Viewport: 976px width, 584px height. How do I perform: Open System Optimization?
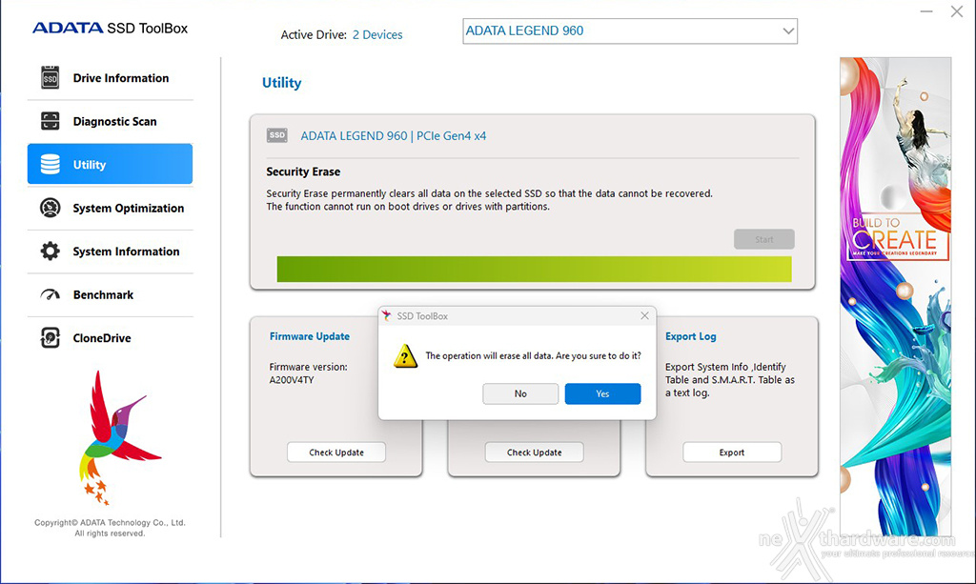(x=111, y=208)
